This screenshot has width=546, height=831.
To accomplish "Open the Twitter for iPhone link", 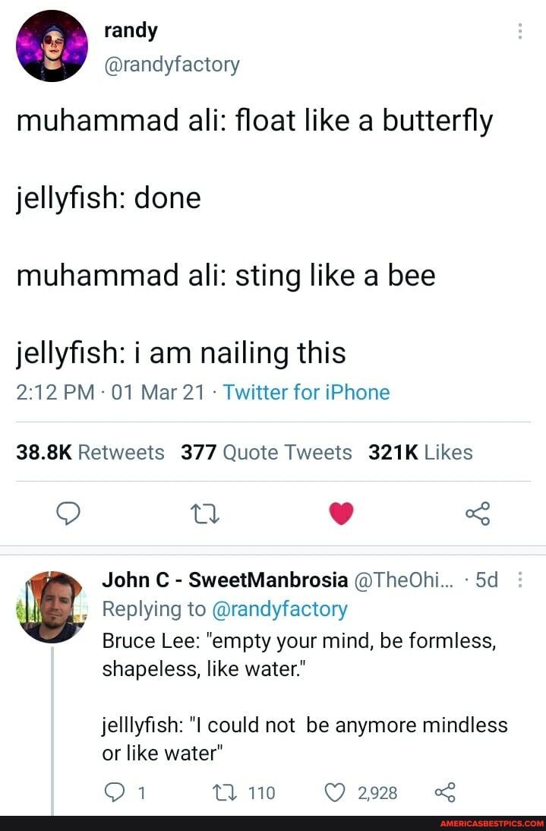I will click(306, 393).
